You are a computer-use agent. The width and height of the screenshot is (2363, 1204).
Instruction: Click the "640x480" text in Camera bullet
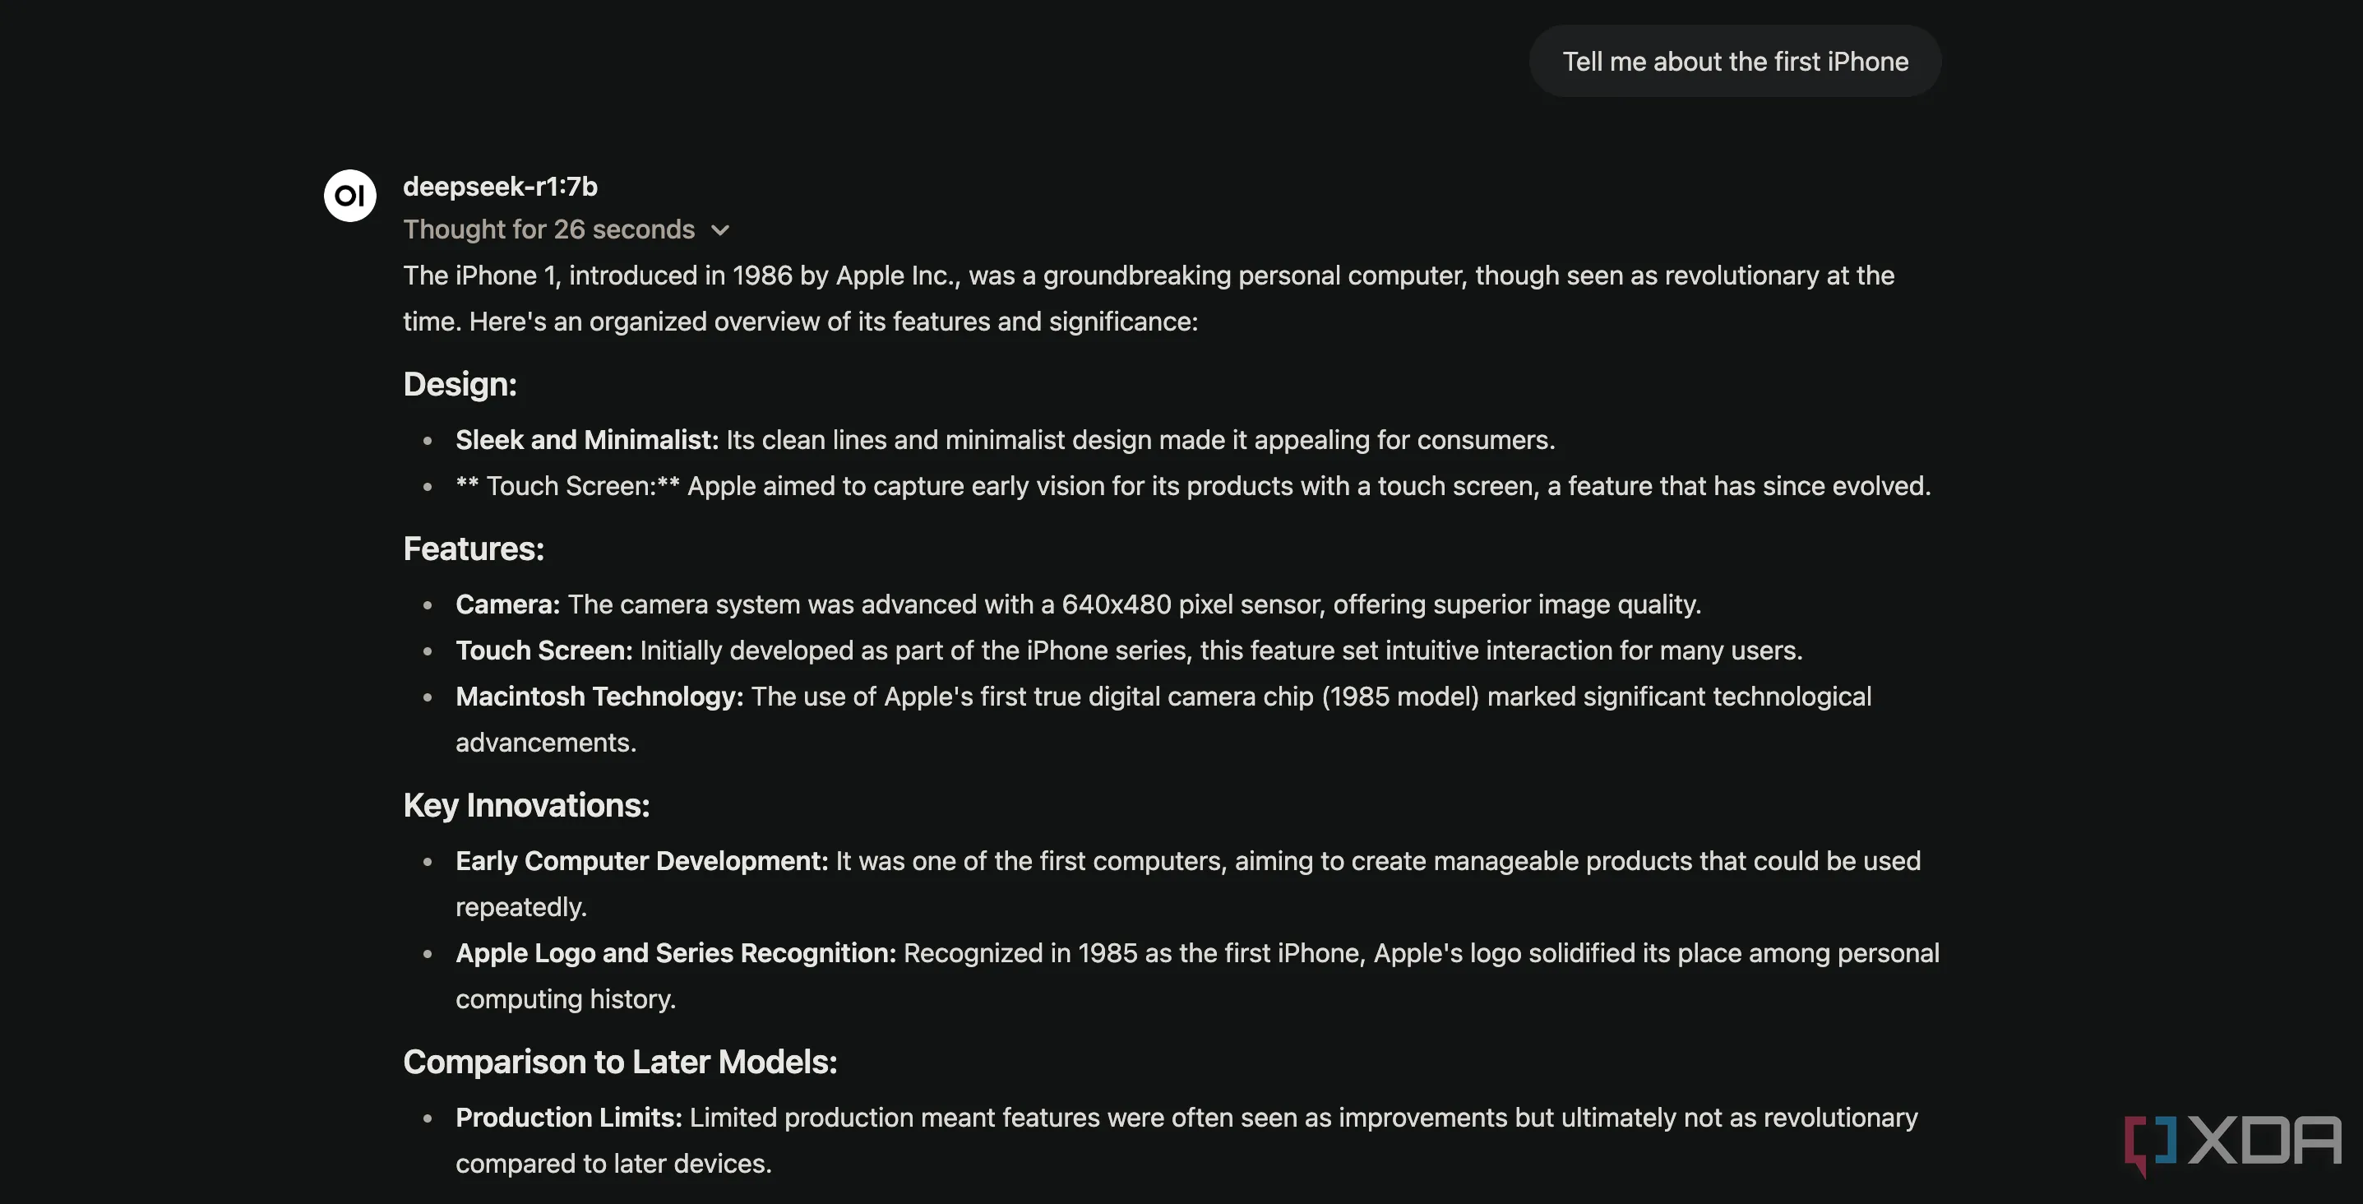click(x=1116, y=604)
